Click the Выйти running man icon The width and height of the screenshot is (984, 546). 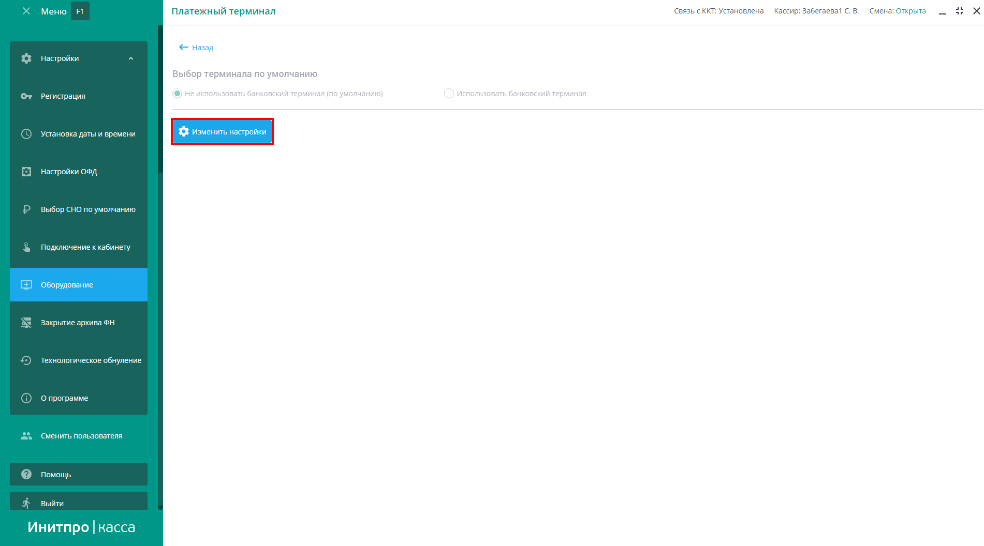pyautogui.click(x=26, y=503)
